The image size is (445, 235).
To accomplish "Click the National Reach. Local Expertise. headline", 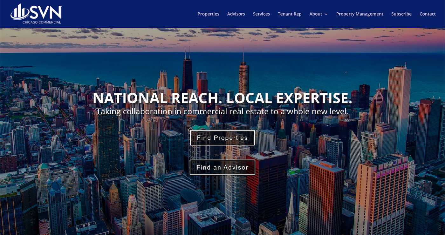I will point(222,98).
